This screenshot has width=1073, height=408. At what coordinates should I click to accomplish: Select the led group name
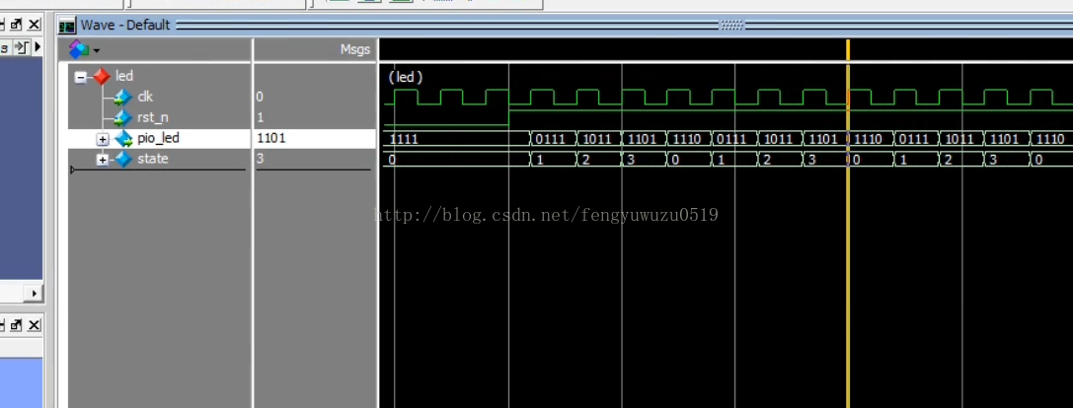pyautogui.click(x=123, y=76)
